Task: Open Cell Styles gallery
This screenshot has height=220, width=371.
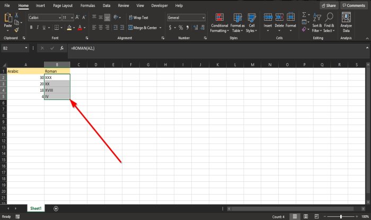Action: pyautogui.click(x=252, y=23)
